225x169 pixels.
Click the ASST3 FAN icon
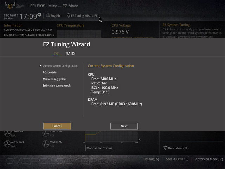pyautogui.click(x=46, y=144)
